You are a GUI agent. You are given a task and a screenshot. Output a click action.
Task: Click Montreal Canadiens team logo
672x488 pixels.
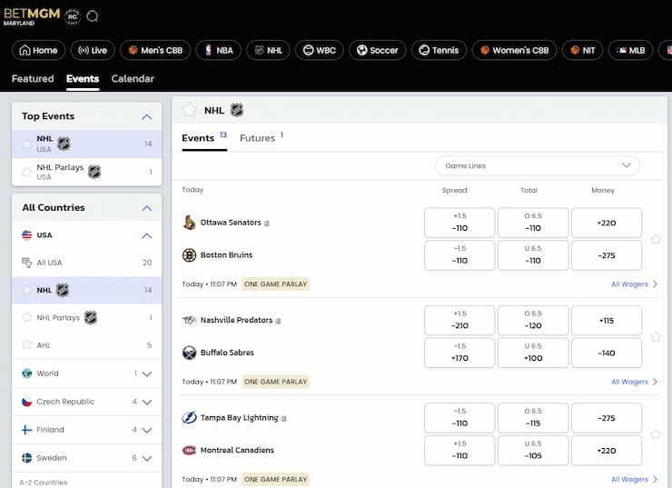click(x=189, y=450)
